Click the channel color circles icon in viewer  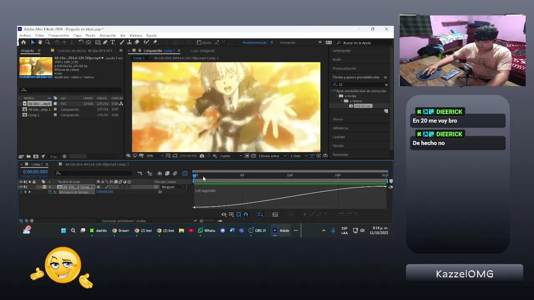[215, 156]
